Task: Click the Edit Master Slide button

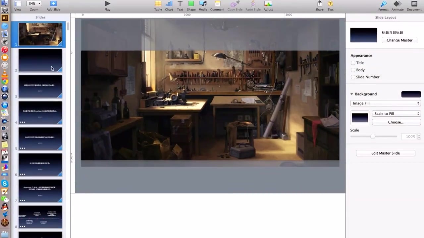Action: (386, 153)
